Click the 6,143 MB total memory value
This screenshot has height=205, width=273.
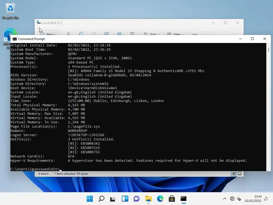77,105
